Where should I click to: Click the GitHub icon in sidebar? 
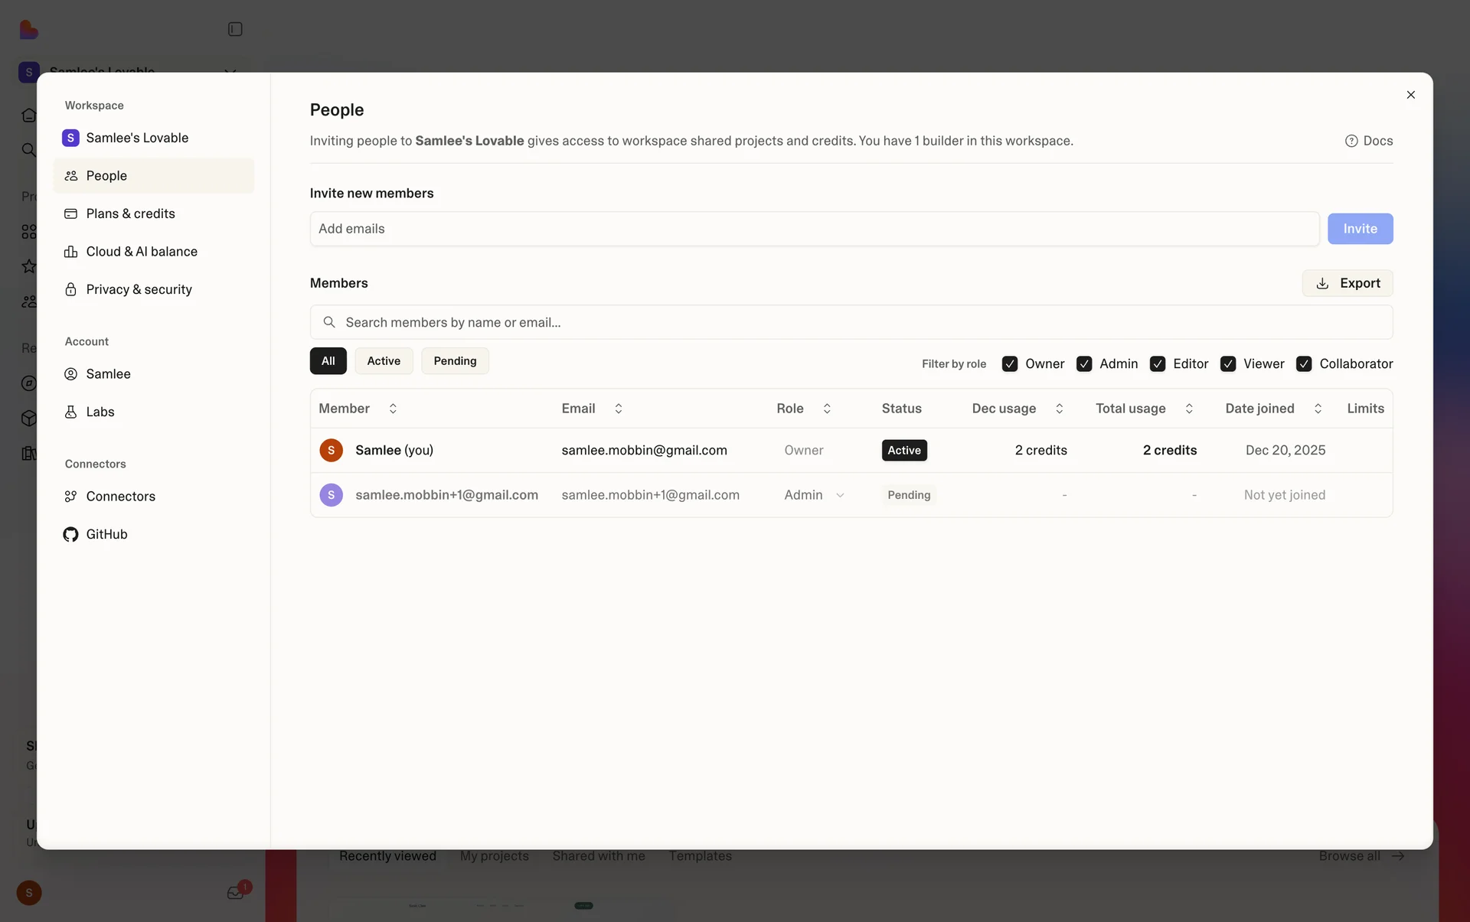[x=70, y=534]
